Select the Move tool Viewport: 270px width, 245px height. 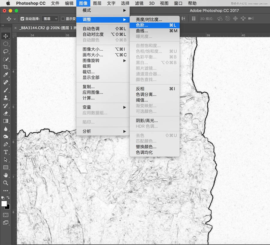coord(6,36)
